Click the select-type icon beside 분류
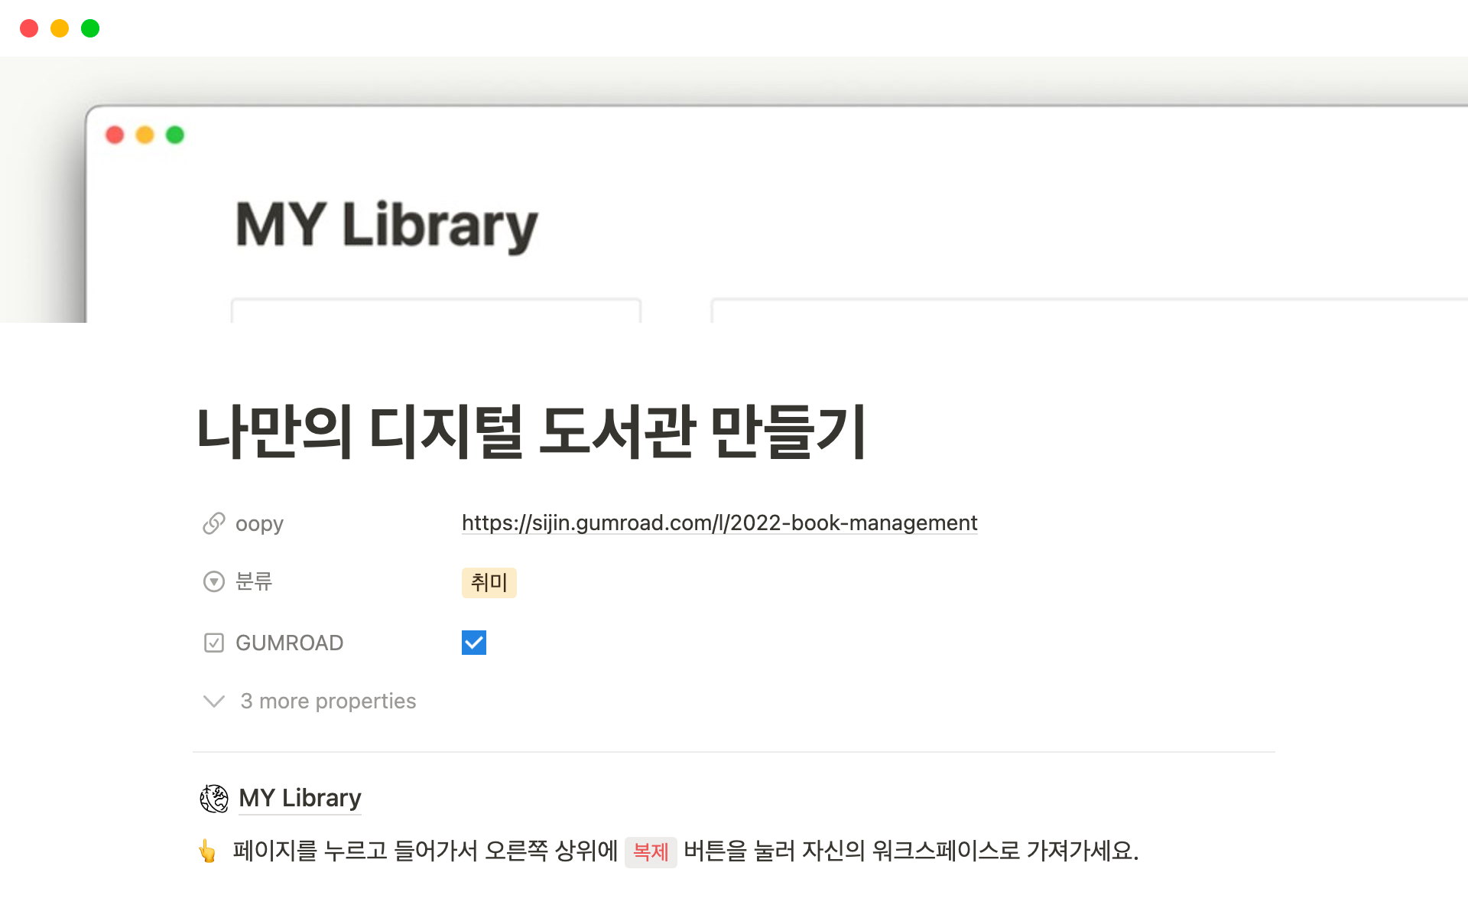The height and width of the screenshot is (918, 1468). [213, 581]
